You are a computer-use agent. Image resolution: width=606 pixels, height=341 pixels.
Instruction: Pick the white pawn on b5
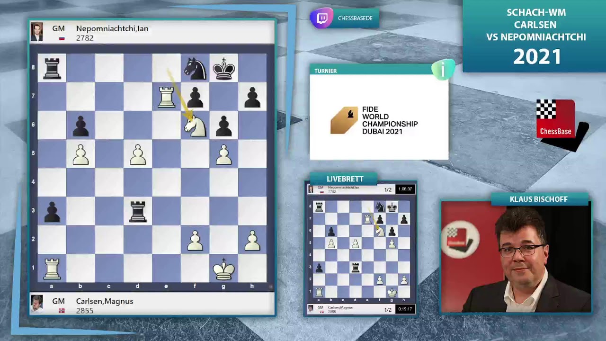coord(81,154)
